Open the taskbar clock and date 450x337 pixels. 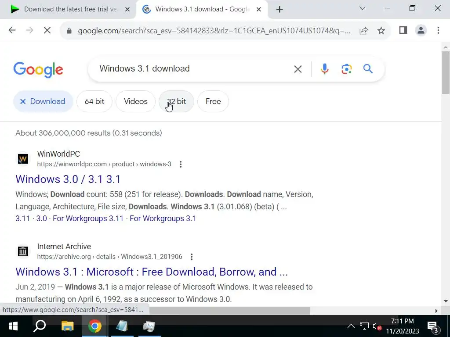pyautogui.click(x=403, y=326)
